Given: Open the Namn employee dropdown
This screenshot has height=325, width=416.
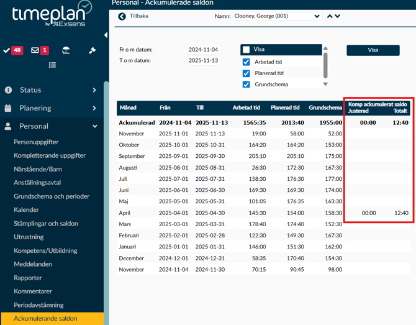Looking at the screenshot, I should (x=277, y=16).
